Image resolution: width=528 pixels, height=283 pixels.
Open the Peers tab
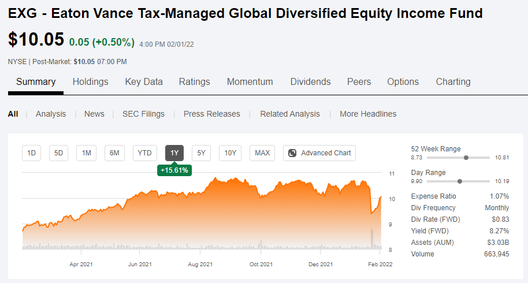[359, 82]
